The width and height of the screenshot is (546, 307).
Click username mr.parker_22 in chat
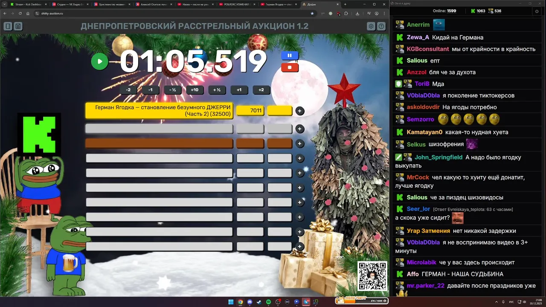[426, 286]
